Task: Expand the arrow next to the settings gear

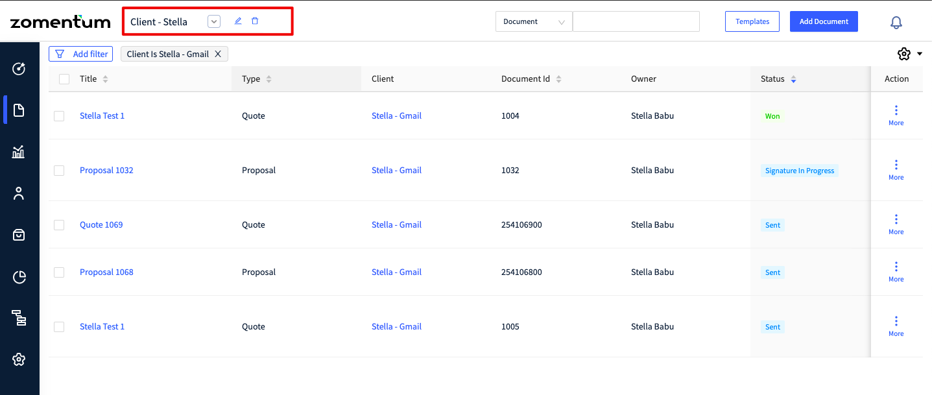Action: pos(920,54)
